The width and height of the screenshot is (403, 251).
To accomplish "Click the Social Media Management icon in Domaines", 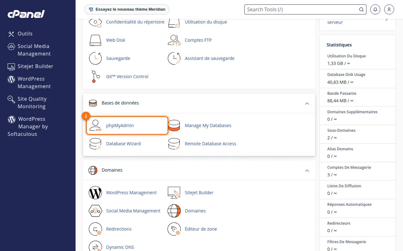I will [95, 211].
